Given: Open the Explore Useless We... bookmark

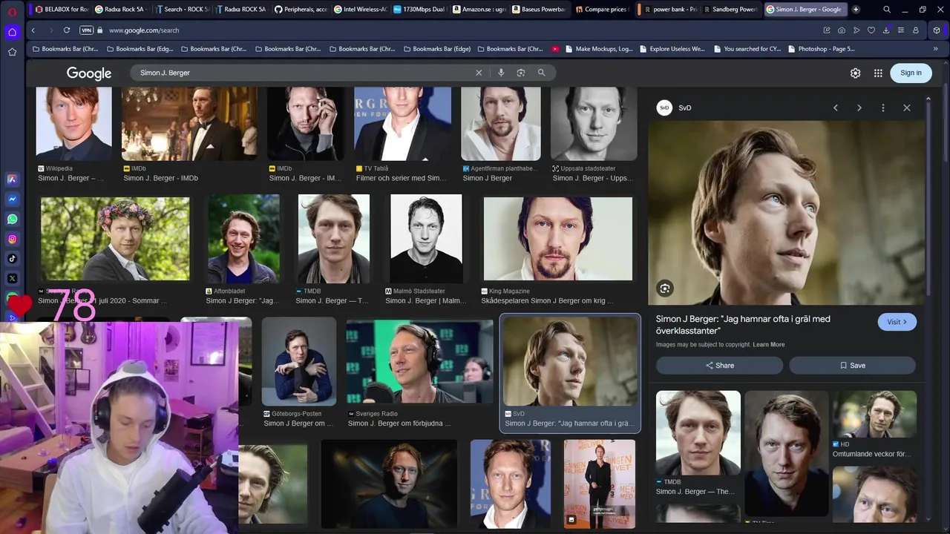Looking at the screenshot, I should (x=672, y=49).
